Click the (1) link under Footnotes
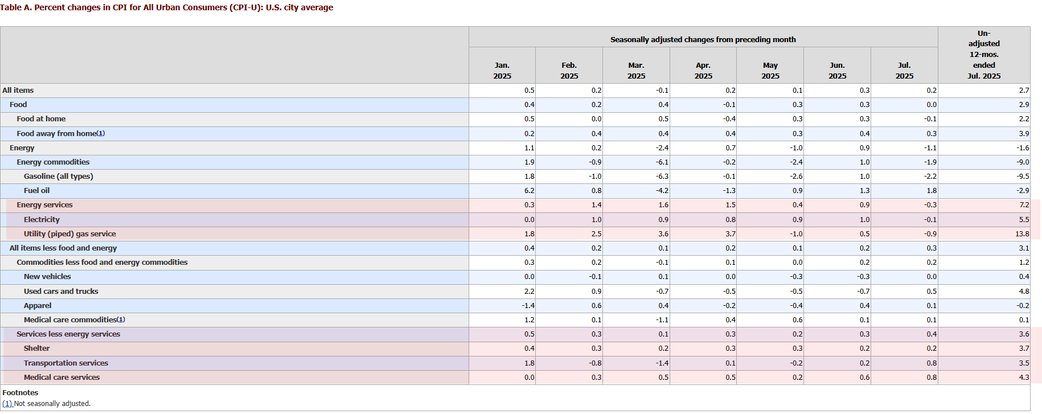This screenshot has width=1042, height=414. point(7,404)
